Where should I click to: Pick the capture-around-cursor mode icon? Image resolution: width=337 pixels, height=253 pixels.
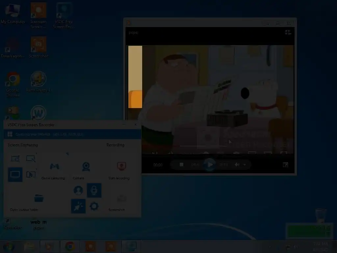[31, 175]
